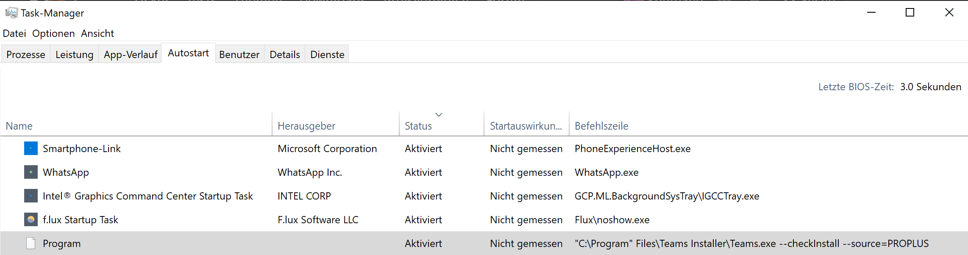Select the Teams.exe command line entry

(751, 244)
